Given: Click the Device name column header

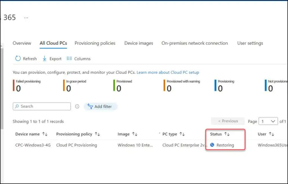Looking at the screenshot, I should (x=27, y=134).
